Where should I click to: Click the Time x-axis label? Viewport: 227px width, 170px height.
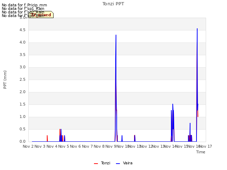pyautogui.click(x=201, y=152)
